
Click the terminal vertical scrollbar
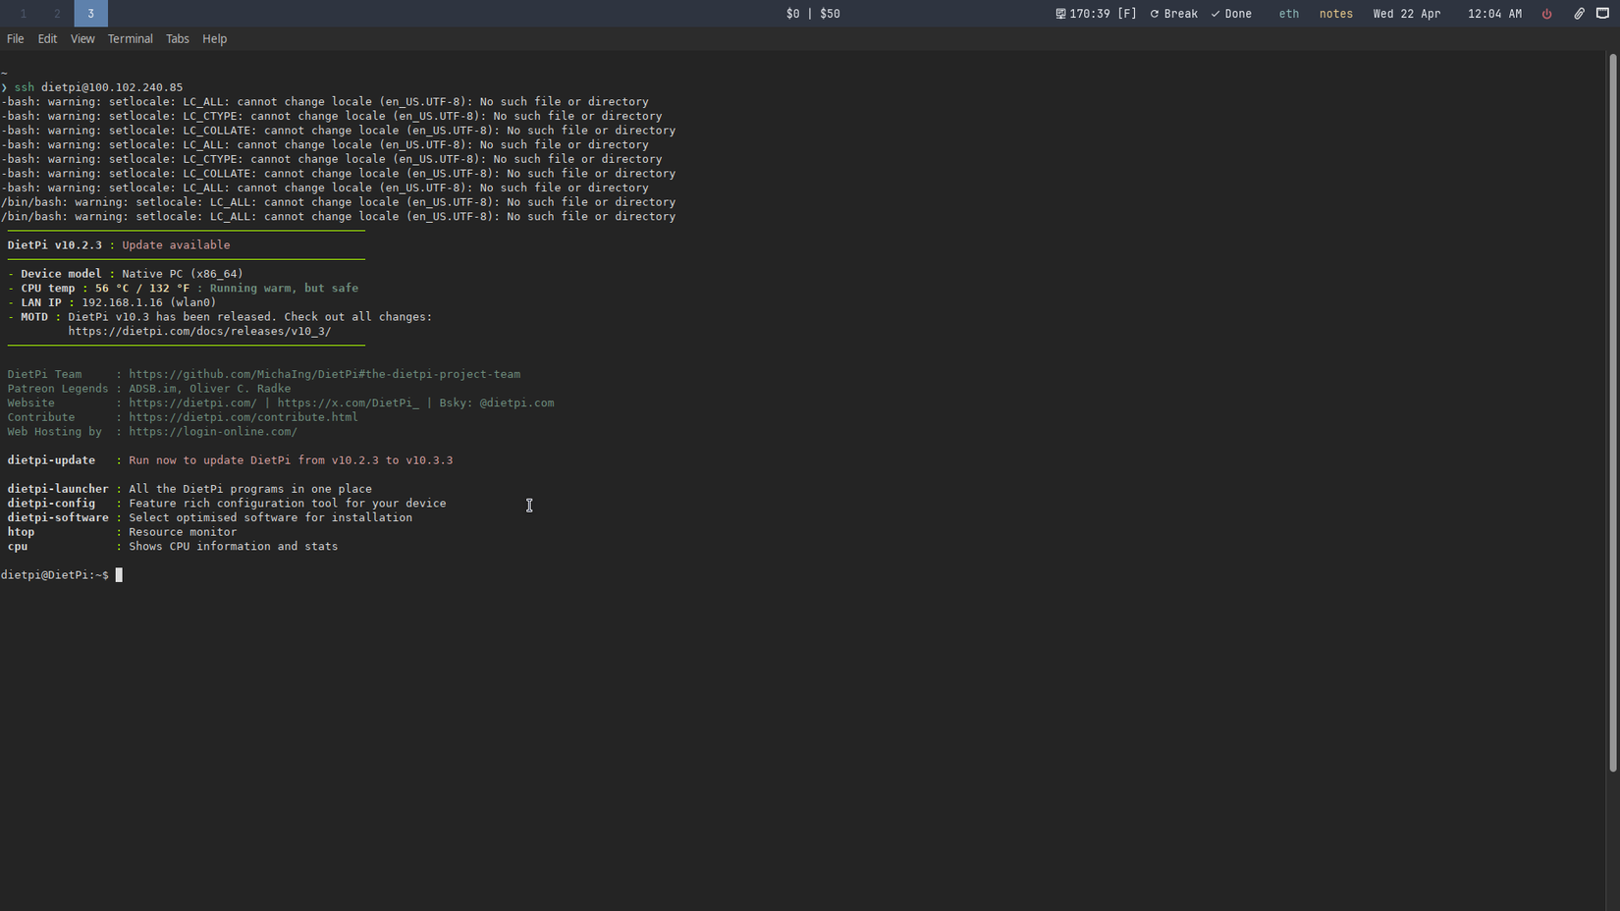pyautogui.click(x=1612, y=412)
